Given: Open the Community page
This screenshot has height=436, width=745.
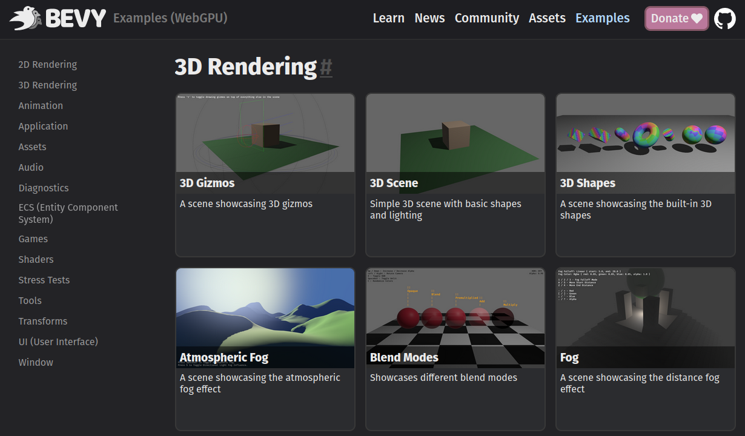Looking at the screenshot, I should 486,18.
